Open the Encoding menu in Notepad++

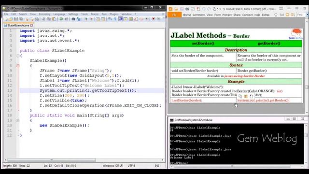[x=44, y=14]
